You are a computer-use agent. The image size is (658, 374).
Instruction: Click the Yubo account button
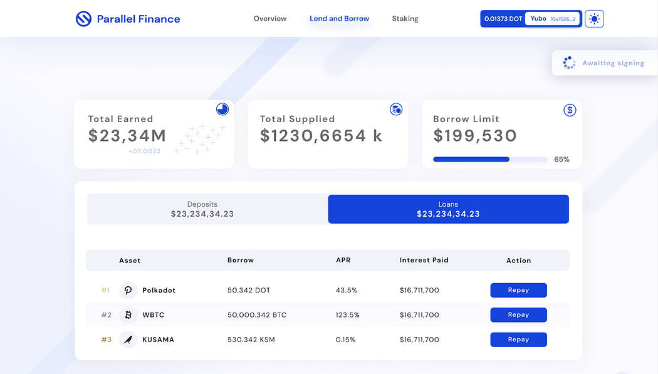(552, 19)
